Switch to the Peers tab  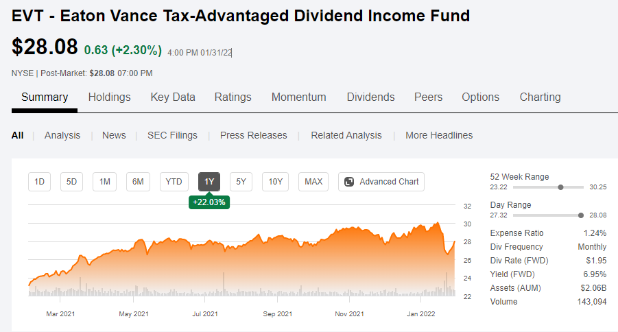pos(428,97)
